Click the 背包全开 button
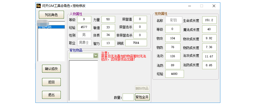This screenshot has width=260, height=105. tap(142, 97)
